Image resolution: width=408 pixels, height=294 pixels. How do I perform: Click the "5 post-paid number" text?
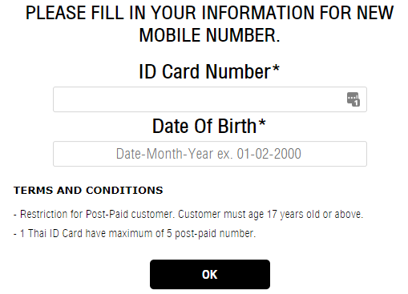[210, 233]
